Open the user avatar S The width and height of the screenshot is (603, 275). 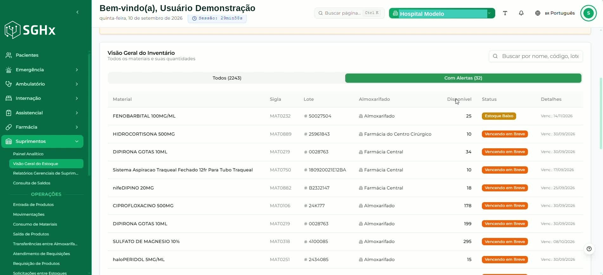[588, 13]
